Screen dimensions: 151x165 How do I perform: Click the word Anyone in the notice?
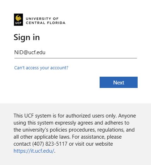point(127,116)
